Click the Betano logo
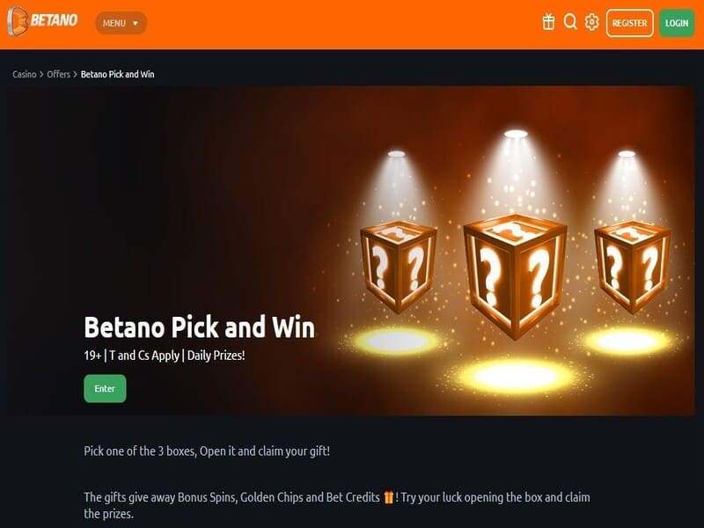The height and width of the screenshot is (528, 704). coord(42,21)
